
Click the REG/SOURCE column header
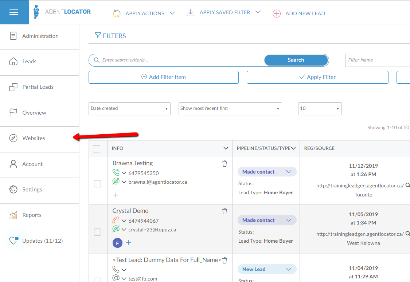point(319,148)
